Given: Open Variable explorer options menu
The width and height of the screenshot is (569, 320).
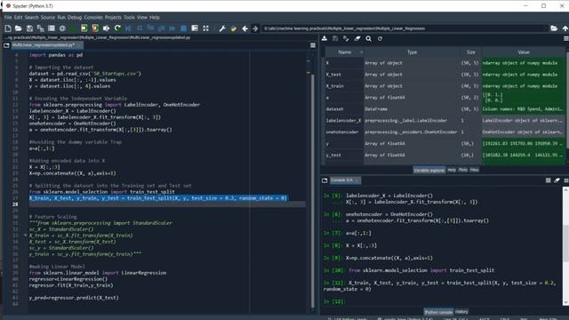Looking at the screenshot, I should coord(565,38).
